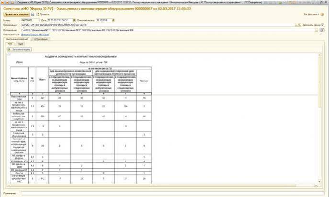This screenshot has height=197, width=329.
Task: Click the 'Провести' post document icon
Action: 42,15
